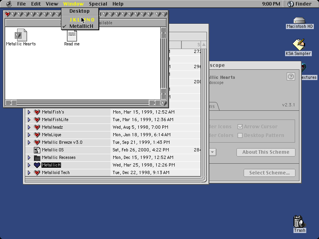This screenshot has height=239, width=319.
Task: Open the File menu
Action: (x=22, y=4)
